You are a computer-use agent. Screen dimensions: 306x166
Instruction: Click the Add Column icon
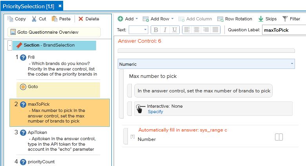point(181,19)
